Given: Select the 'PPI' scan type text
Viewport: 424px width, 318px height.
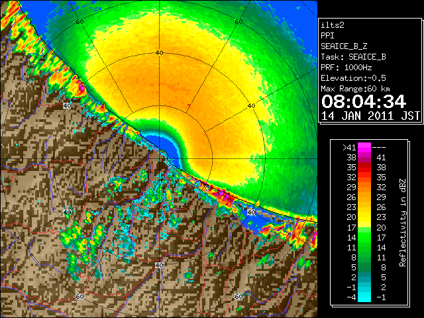Looking at the screenshot, I should click(327, 36).
